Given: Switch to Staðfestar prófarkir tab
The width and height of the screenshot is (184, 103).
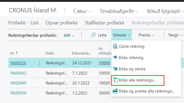Looking at the screenshot, I should tap(104, 23).
